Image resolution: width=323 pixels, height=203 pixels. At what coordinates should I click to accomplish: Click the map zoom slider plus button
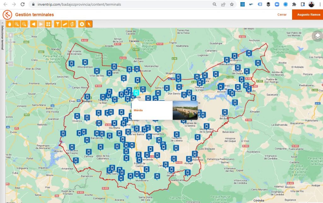[x=11, y=35]
